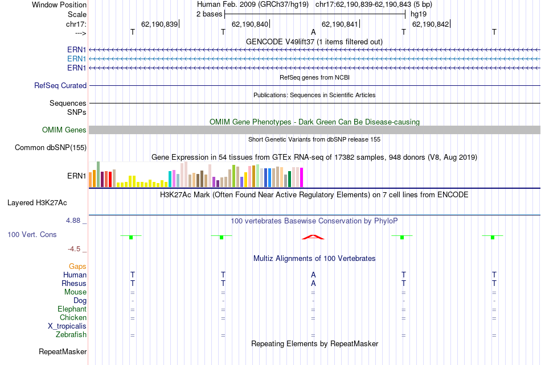Screen dimensions: 541x365
Task: Click the magenta bar in GTEx expression chart
Action: [302, 177]
